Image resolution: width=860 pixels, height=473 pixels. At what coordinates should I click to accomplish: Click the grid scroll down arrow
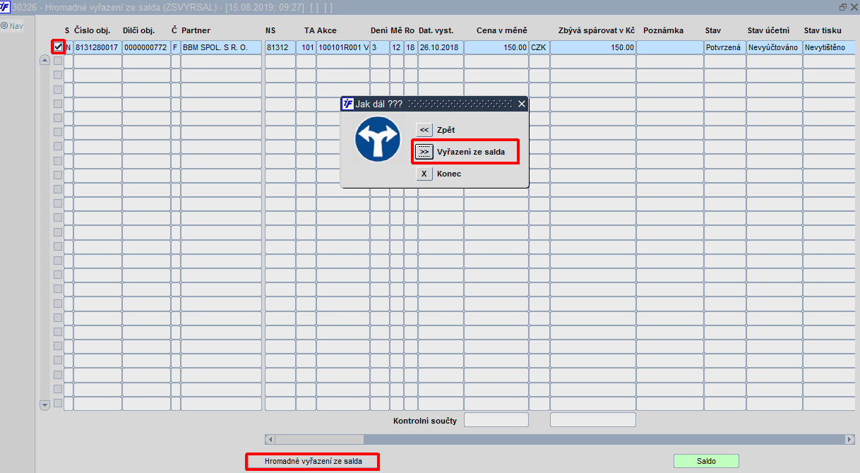point(45,405)
